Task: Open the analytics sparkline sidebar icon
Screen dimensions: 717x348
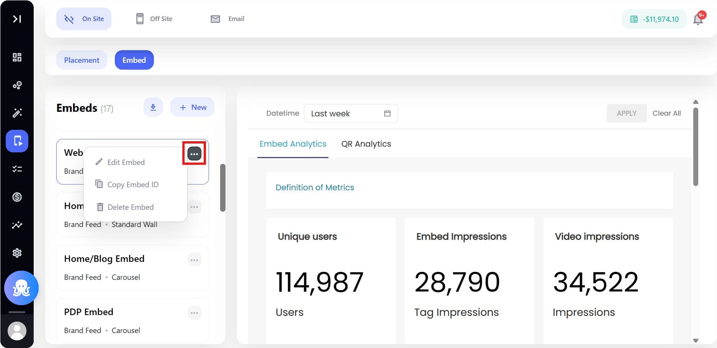Action: (17, 225)
